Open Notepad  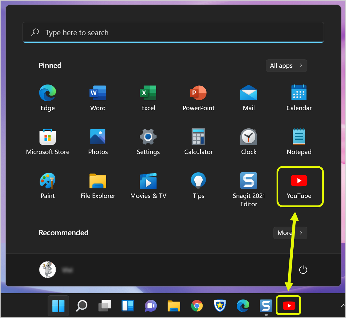(x=299, y=142)
